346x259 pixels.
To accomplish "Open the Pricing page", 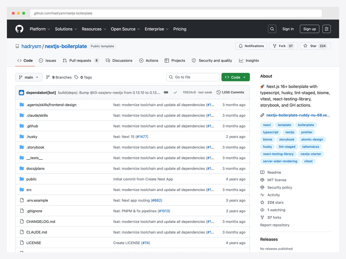I will click(180, 29).
